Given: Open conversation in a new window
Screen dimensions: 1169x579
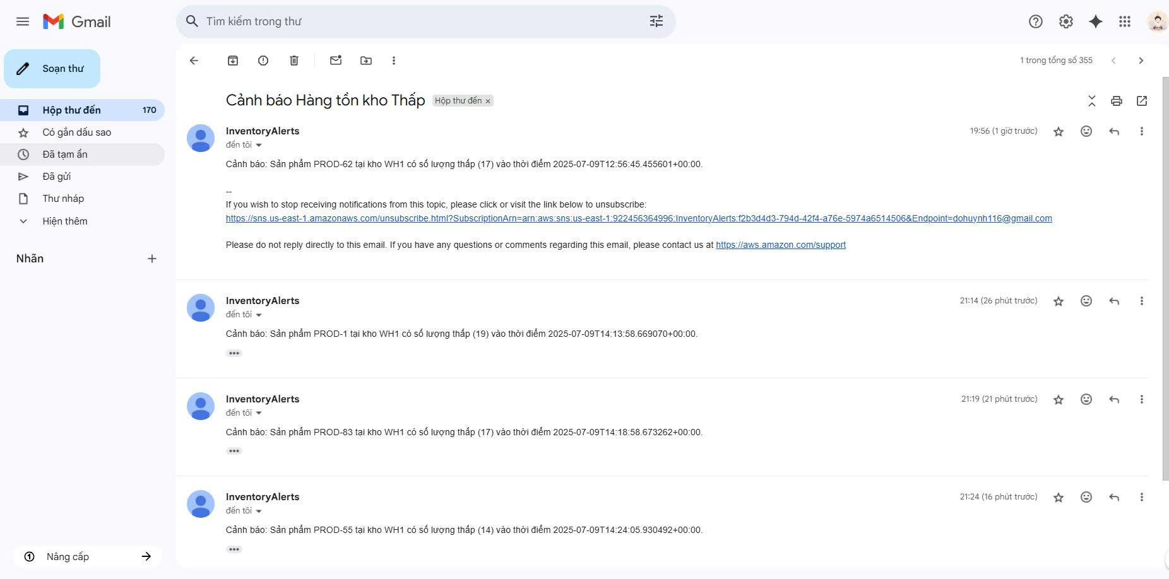Looking at the screenshot, I should (x=1142, y=101).
